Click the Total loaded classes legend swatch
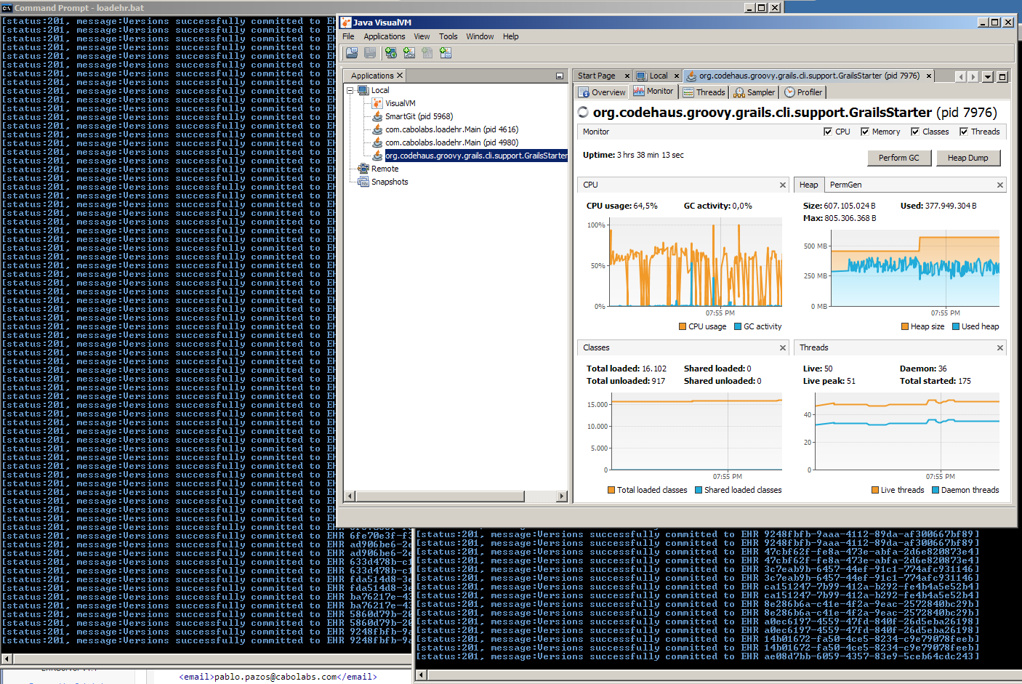 tap(611, 490)
